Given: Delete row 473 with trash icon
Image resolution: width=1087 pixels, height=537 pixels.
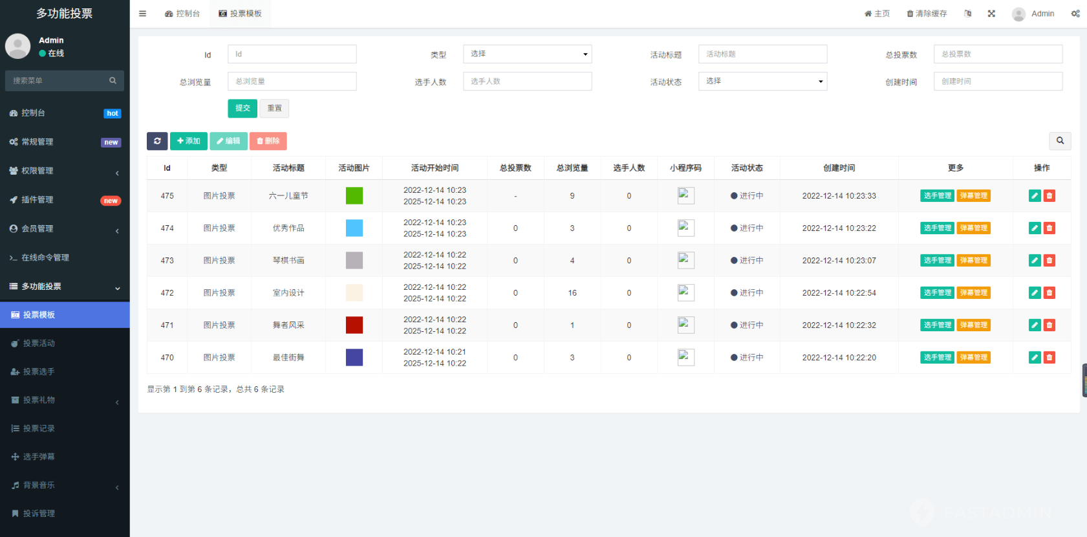Looking at the screenshot, I should (1049, 261).
